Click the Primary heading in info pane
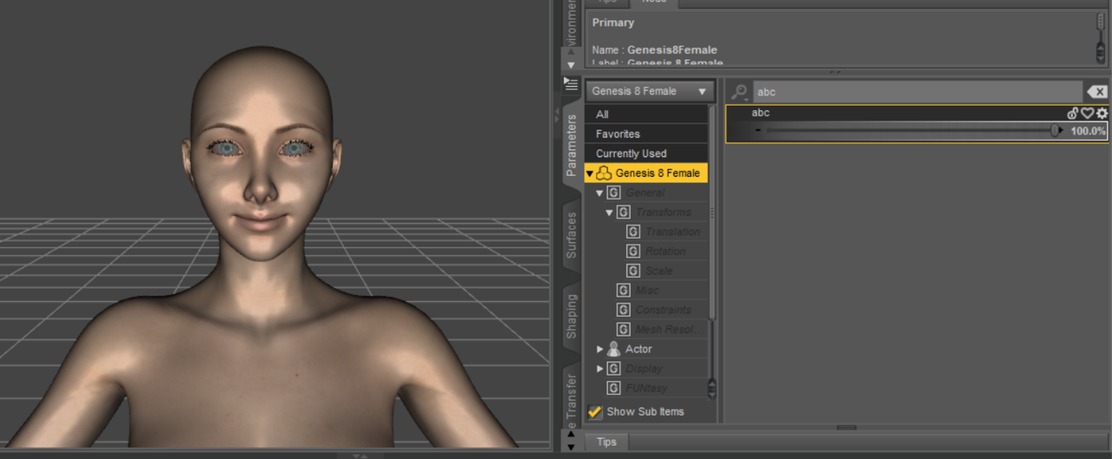 click(x=613, y=23)
